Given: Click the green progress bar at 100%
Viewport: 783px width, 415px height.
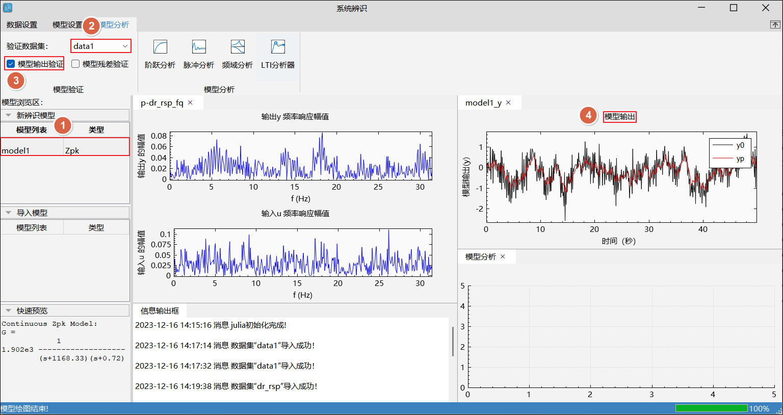Looking at the screenshot, I should [711, 408].
